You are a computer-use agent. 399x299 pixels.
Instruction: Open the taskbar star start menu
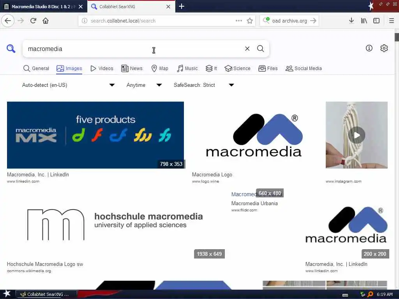click(x=7, y=294)
